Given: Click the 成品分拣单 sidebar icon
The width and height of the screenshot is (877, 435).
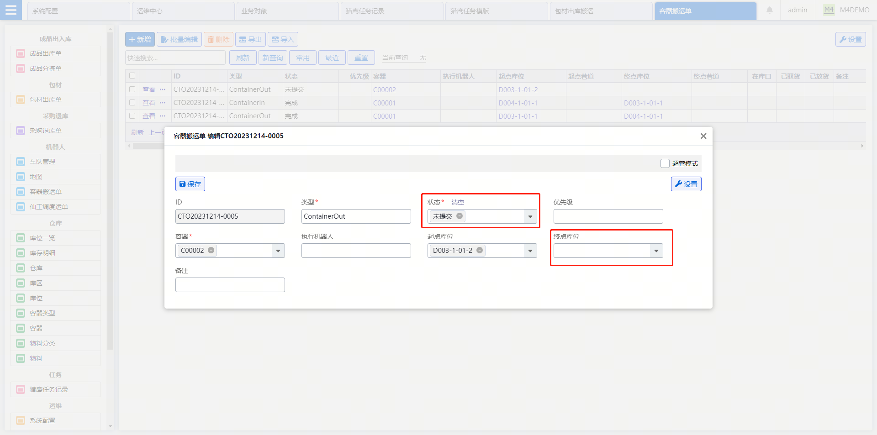Looking at the screenshot, I should click(x=21, y=68).
